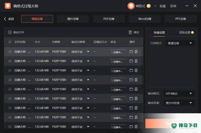The height and width of the screenshot is (133, 201).
Task: Toggle the checkbox of the eighth file row
Action: tap(10, 117)
